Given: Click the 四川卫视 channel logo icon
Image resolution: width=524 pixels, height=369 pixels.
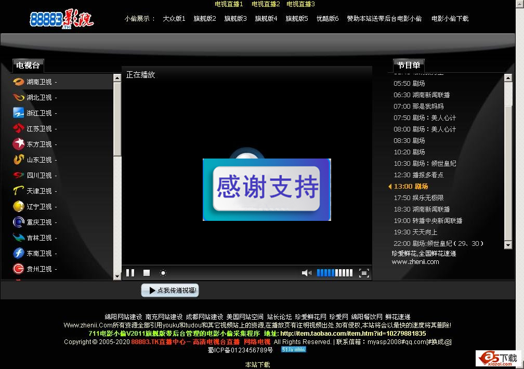Looking at the screenshot, I should click(x=18, y=175).
